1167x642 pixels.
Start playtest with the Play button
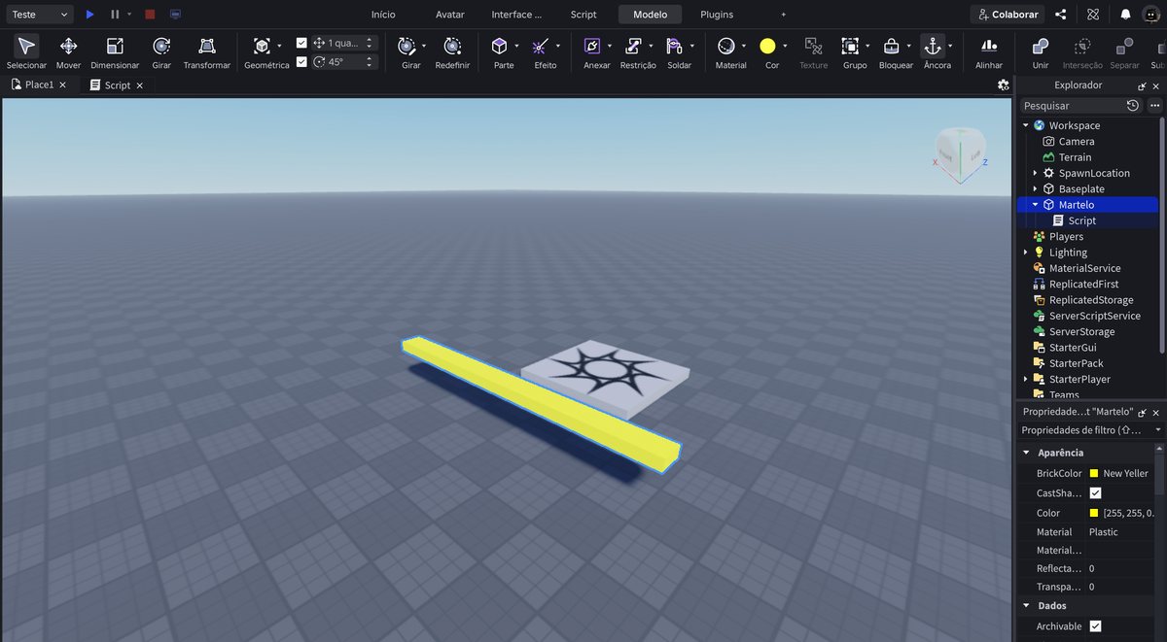click(x=89, y=15)
